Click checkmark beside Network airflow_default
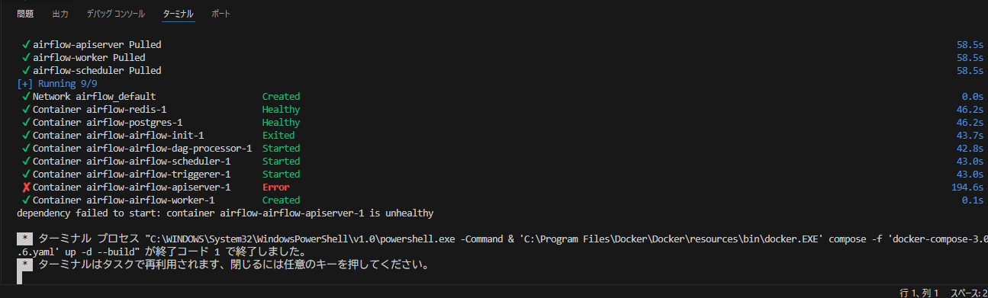 point(27,96)
